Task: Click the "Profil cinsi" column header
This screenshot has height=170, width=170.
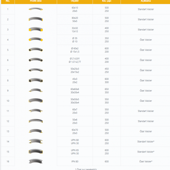Action: [36, 1]
